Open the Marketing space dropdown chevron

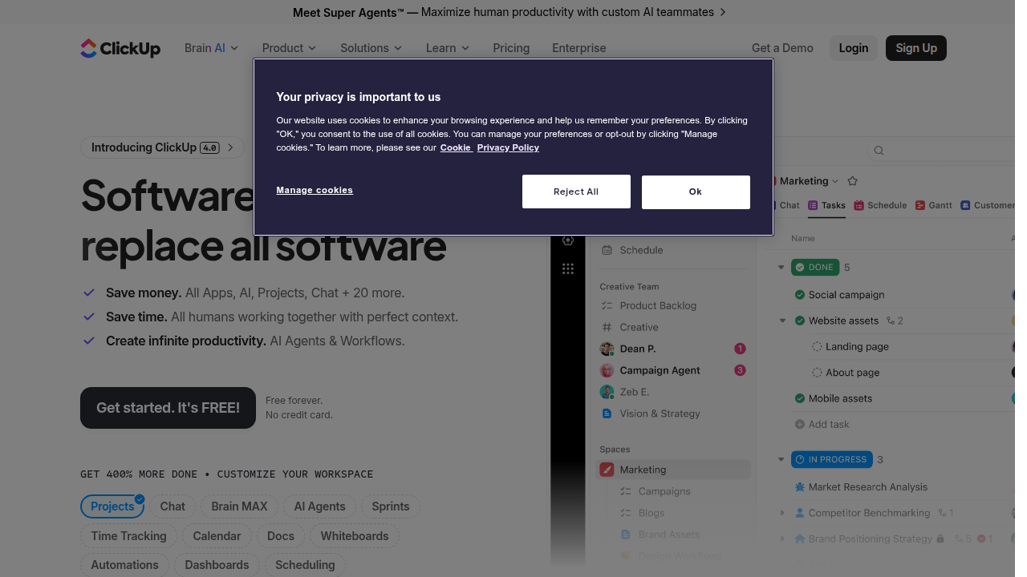pos(835,181)
